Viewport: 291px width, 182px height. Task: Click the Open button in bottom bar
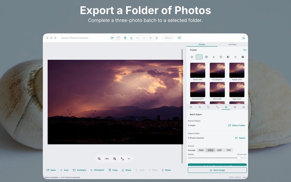pyautogui.click(x=51, y=170)
